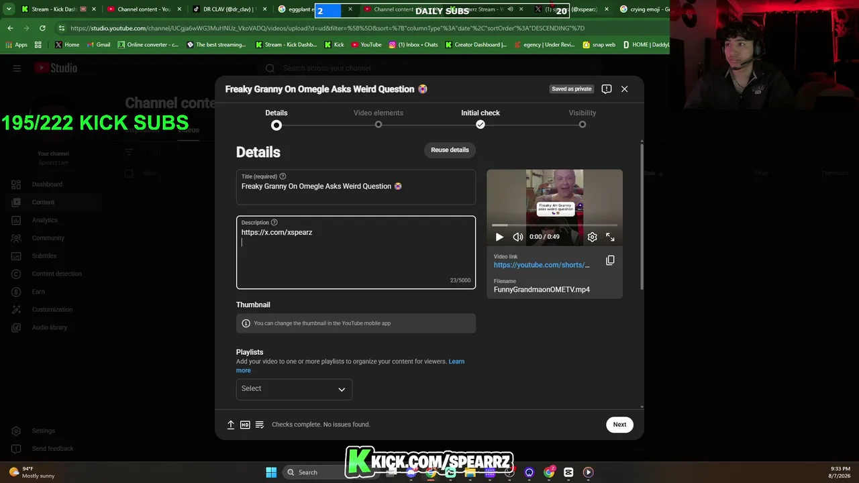
Task: Switch to the Stream - Kick Dashboard tab
Action: click(57, 9)
